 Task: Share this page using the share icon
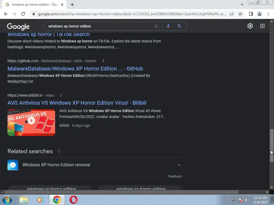[x=232, y=14]
